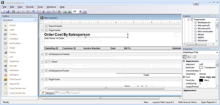This screenshot has height=105, width=220.
Task: Click the Copy toolbar icon
Action: pos(48,11)
